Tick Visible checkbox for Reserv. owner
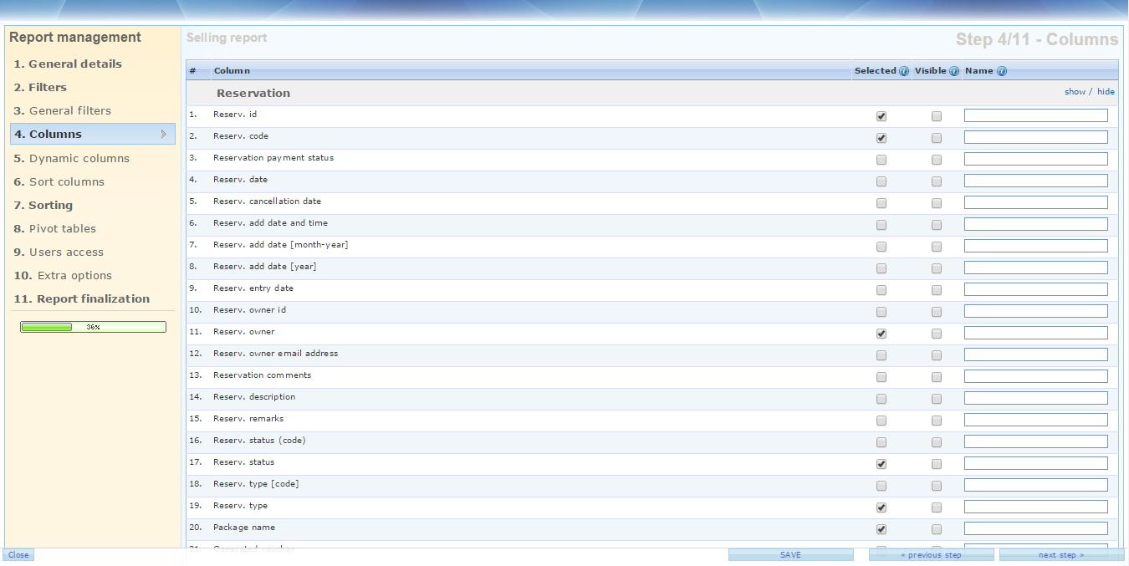The width and height of the screenshot is (1129, 566). pyautogui.click(x=937, y=334)
